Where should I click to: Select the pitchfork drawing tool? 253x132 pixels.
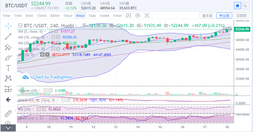8,47
